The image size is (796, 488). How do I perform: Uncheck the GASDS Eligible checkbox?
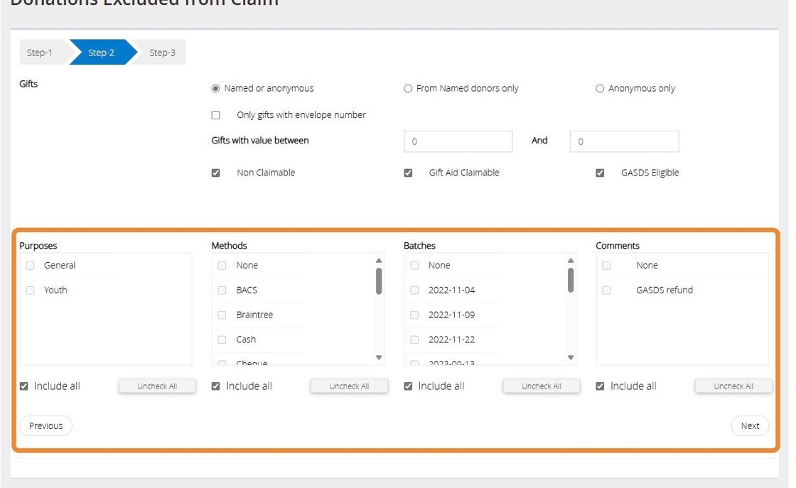pos(600,173)
